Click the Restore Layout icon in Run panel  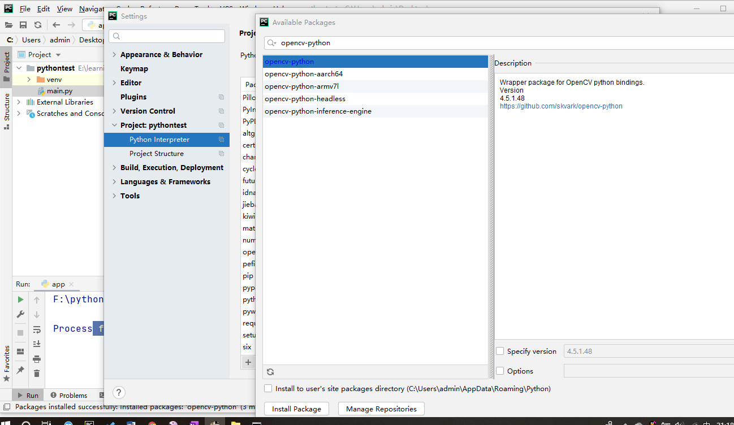click(x=20, y=351)
